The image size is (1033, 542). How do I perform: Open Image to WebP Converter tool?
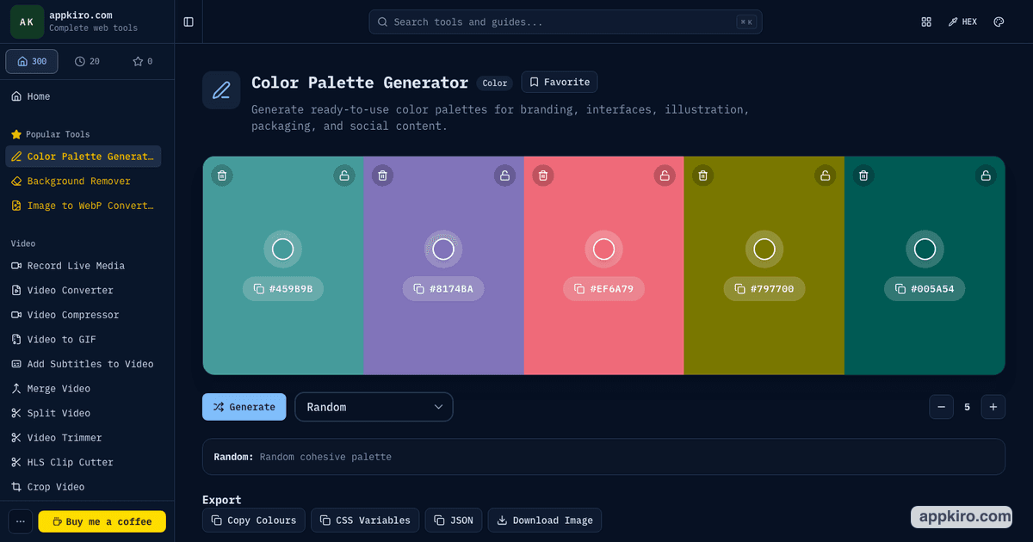point(83,206)
